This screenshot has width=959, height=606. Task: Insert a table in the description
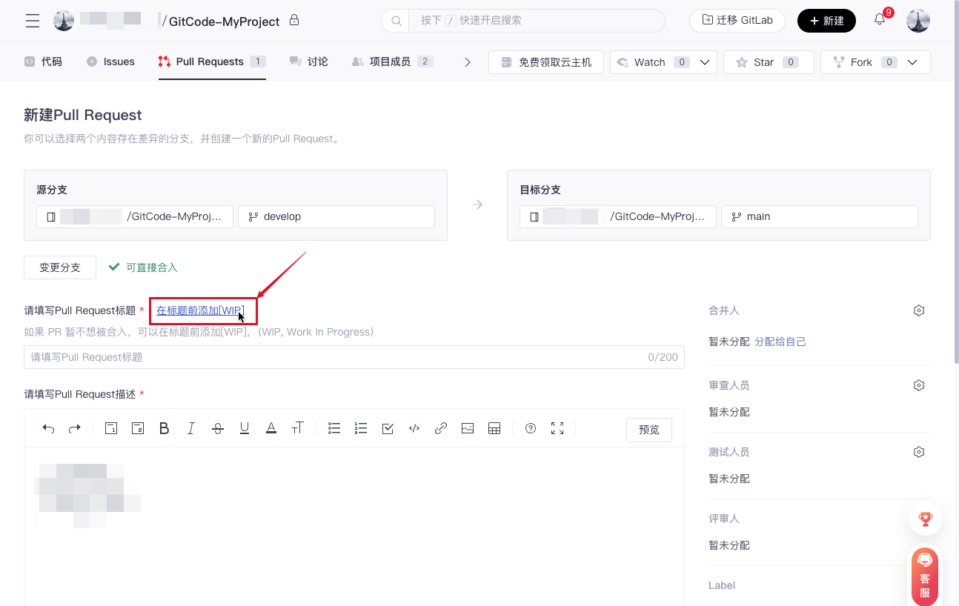tap(494, 428)
